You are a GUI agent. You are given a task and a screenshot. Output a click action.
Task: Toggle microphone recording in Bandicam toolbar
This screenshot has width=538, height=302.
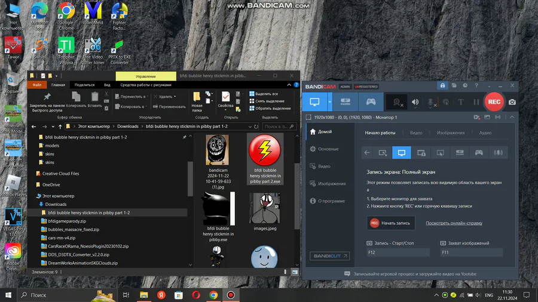[430, 102]
